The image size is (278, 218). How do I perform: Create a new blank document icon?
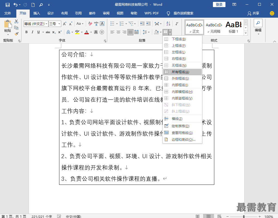coord(33,5)
